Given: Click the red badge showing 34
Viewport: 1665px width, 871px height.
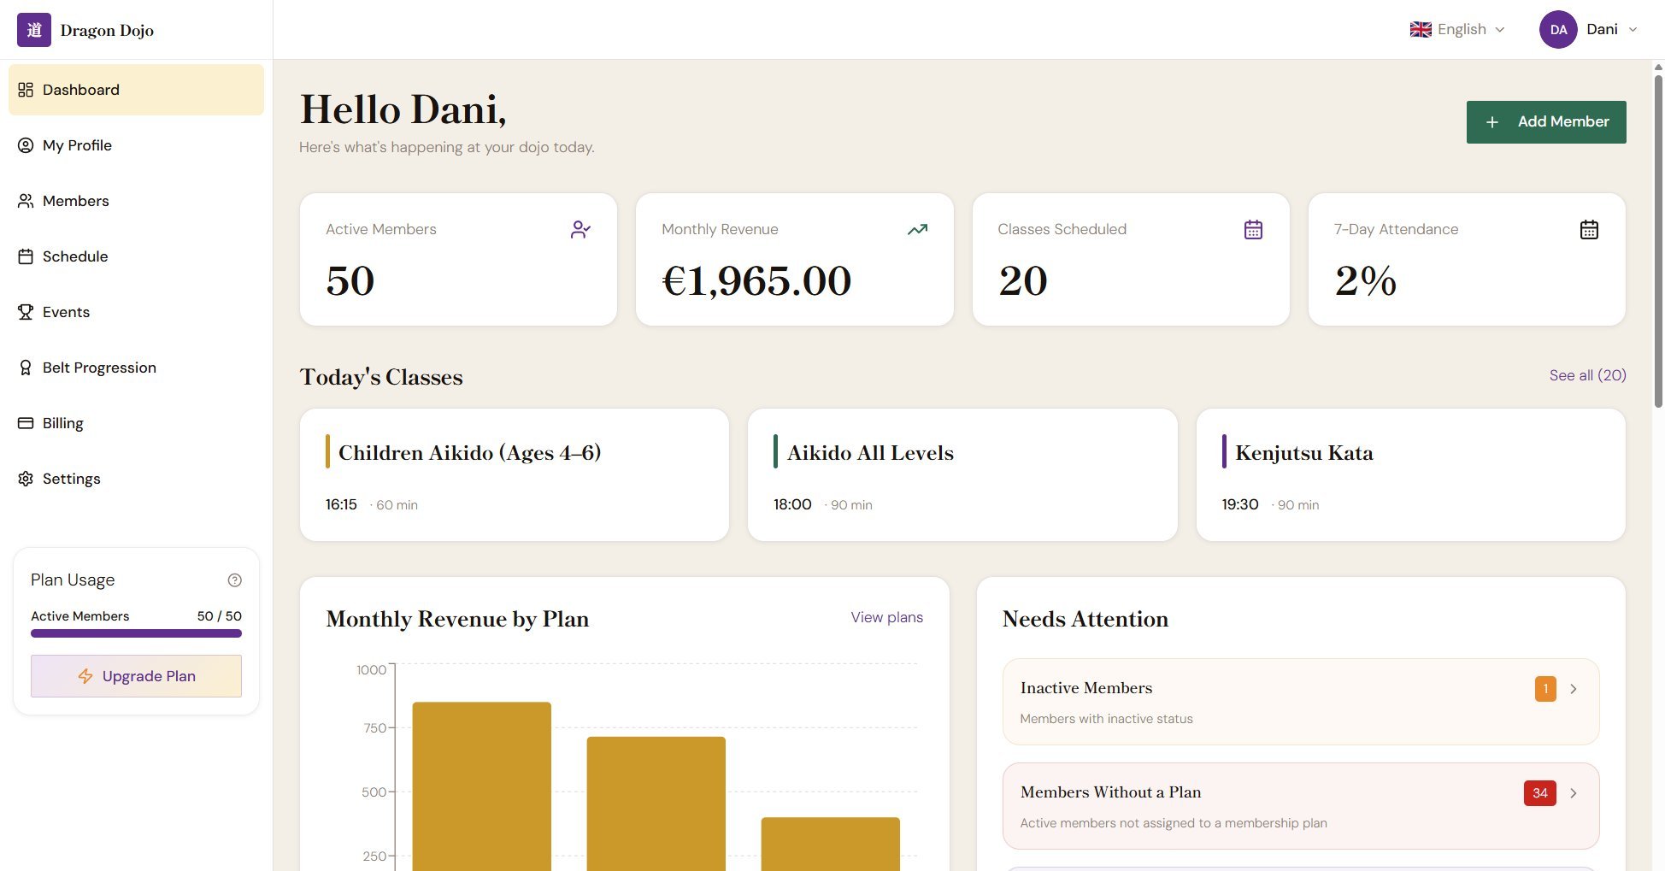Looking at the screenshot, I should click(1540, 793).
